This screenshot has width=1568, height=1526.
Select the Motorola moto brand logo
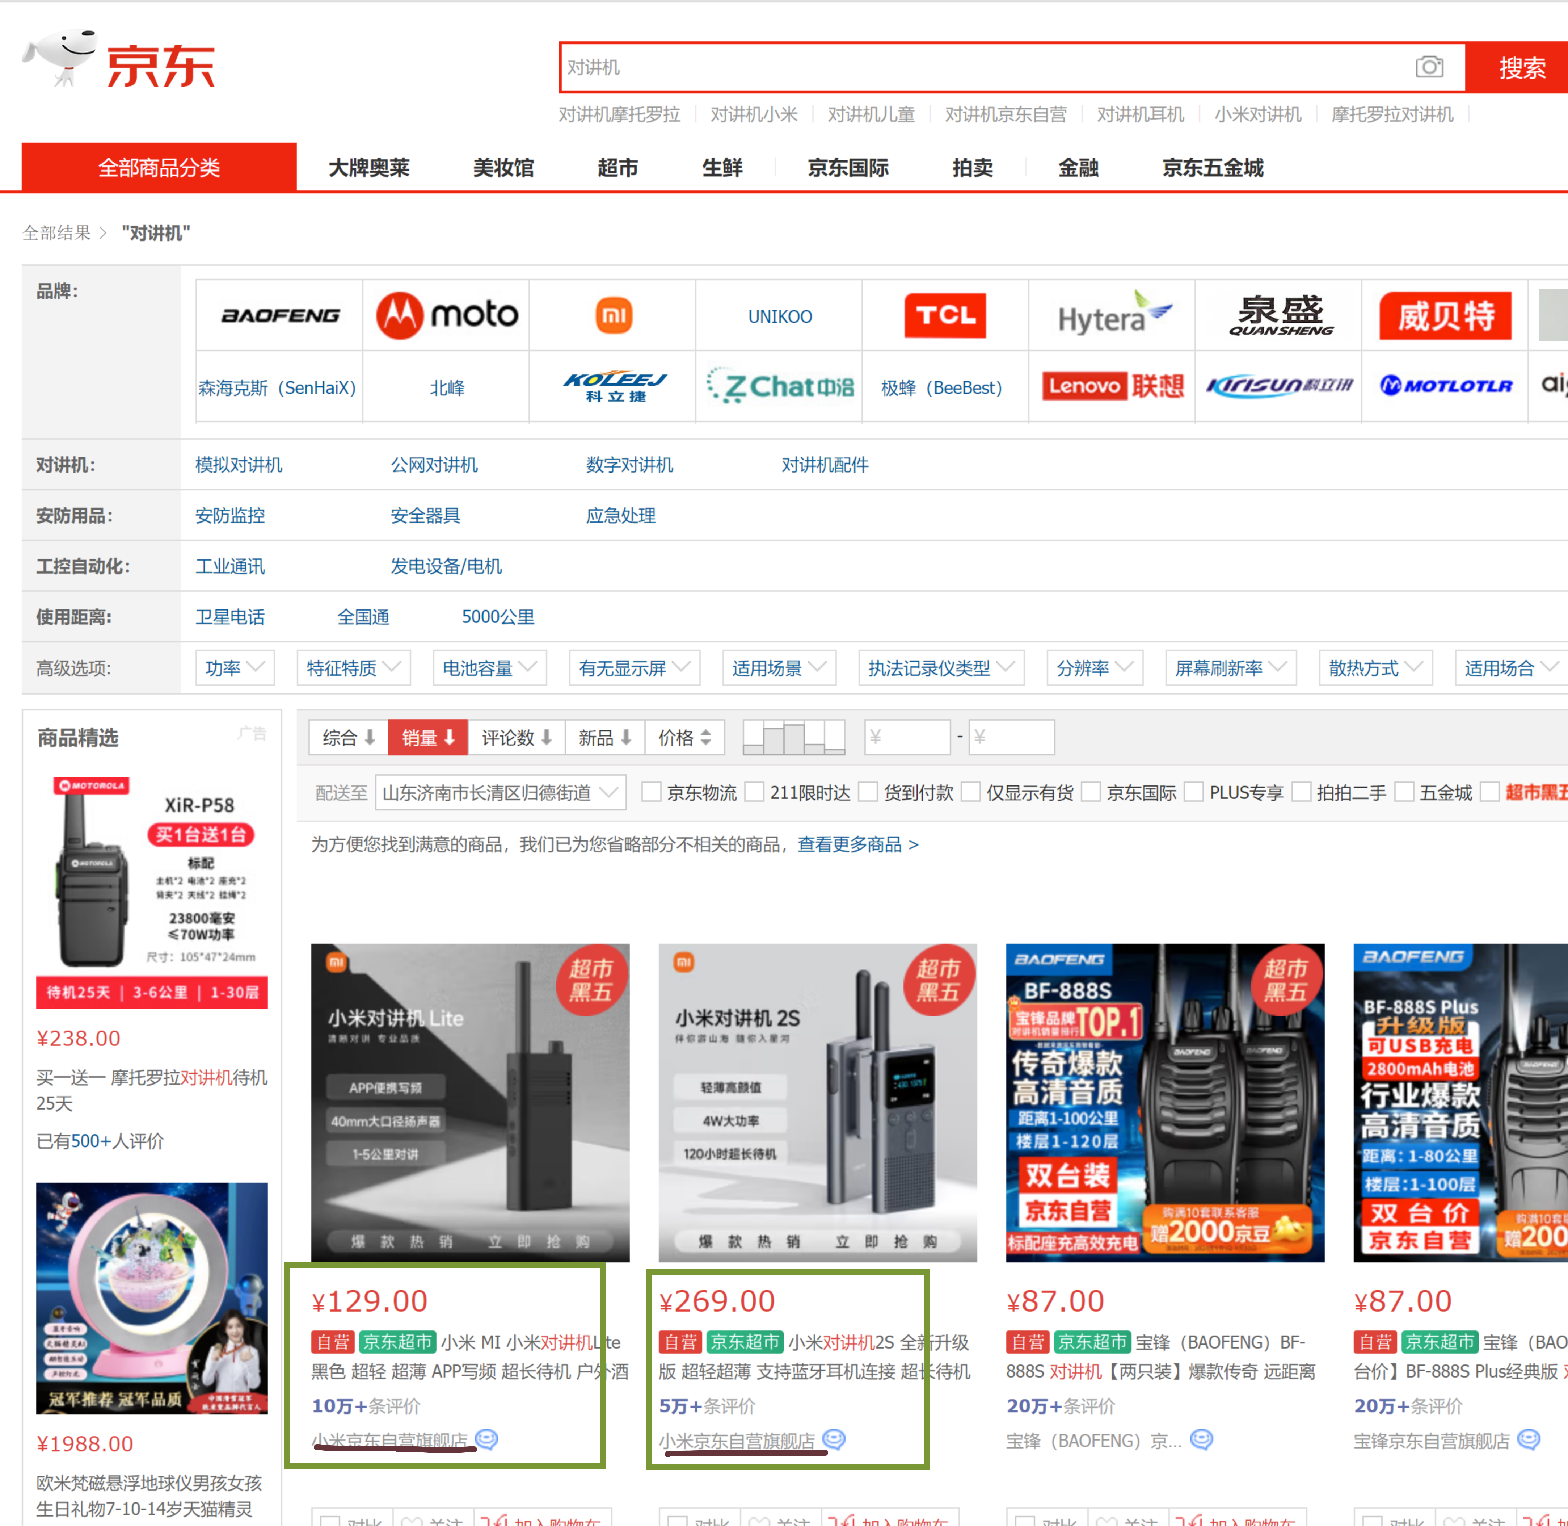click(446, 315)
